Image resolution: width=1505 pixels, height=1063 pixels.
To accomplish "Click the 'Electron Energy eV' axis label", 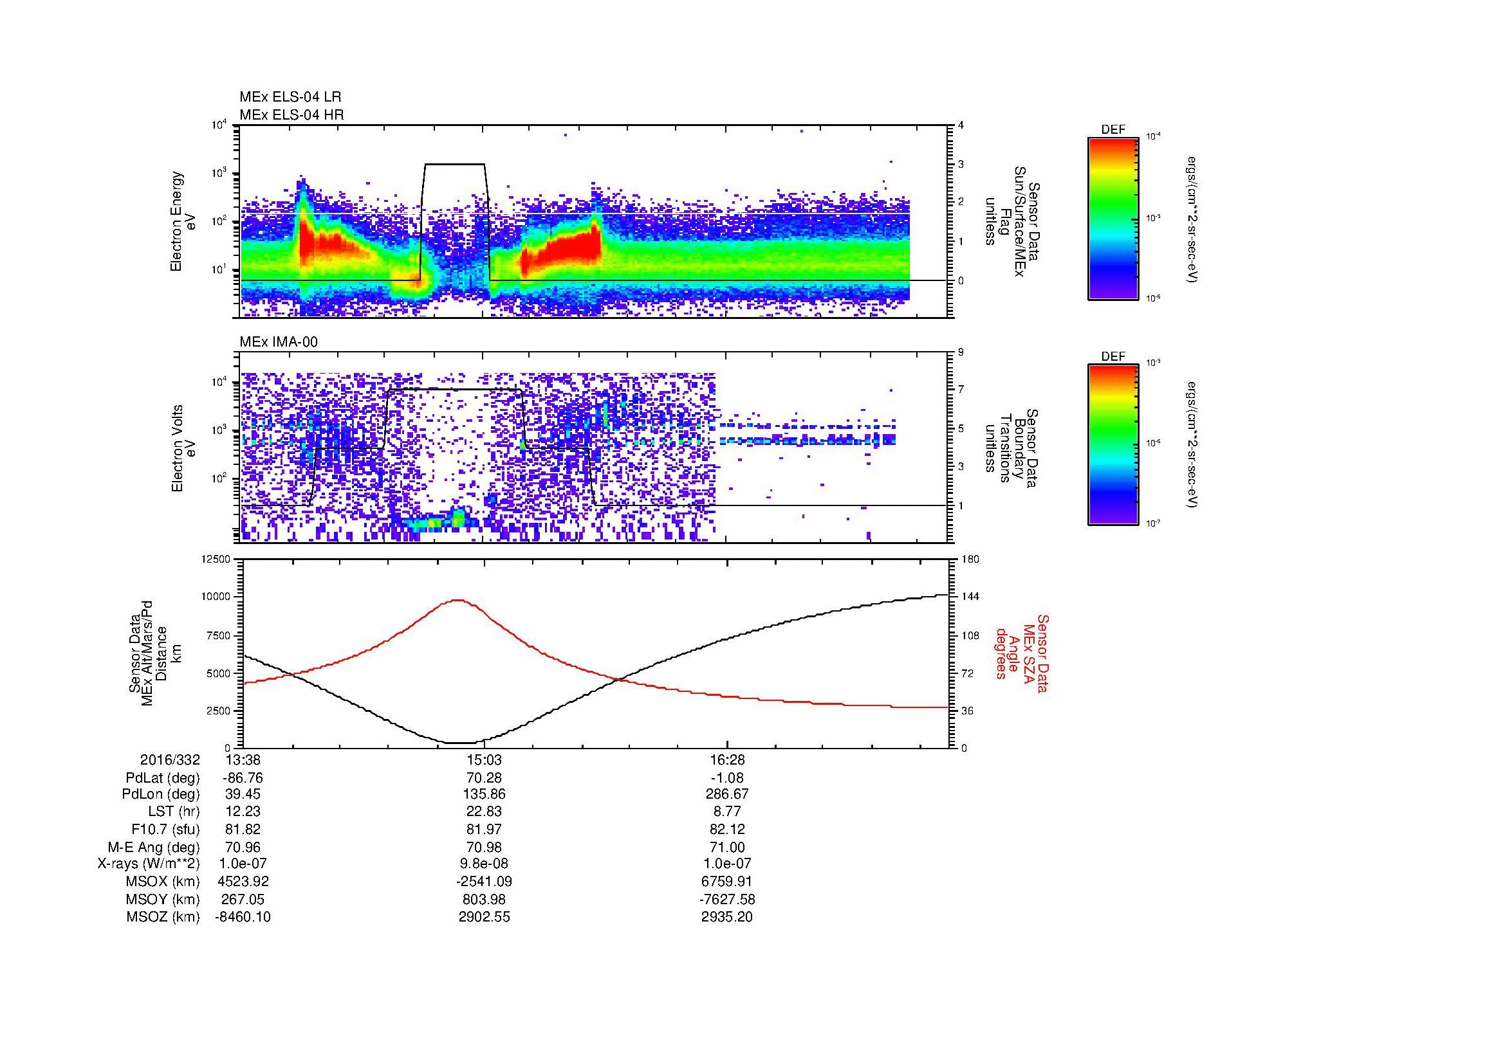I will [183, 221].
